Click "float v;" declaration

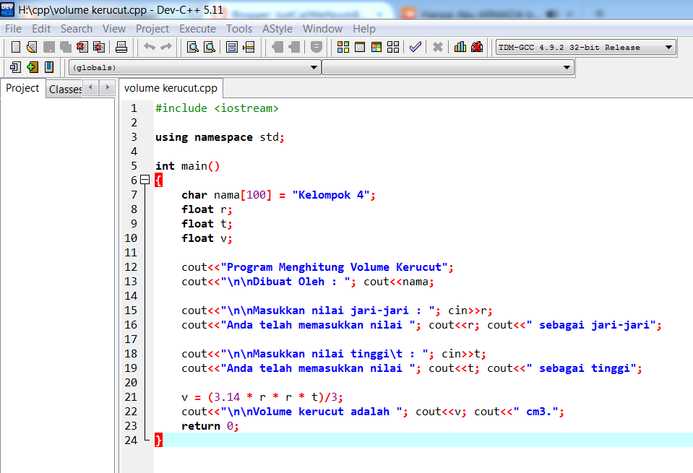point(207,238)
